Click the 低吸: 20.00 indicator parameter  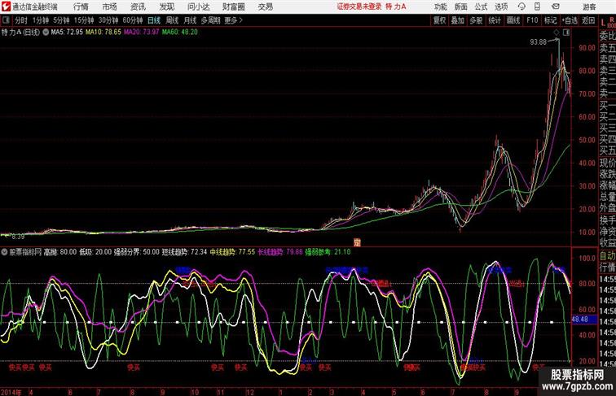[95, 252]
